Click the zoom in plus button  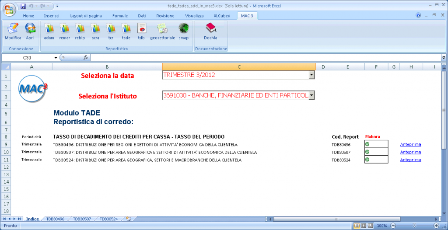point(436,226)
